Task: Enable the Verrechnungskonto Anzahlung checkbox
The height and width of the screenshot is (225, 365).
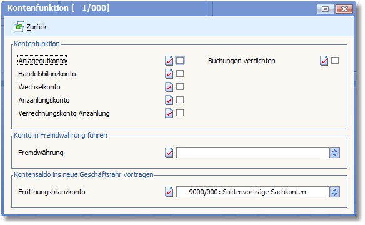Action: coord(180,113)
